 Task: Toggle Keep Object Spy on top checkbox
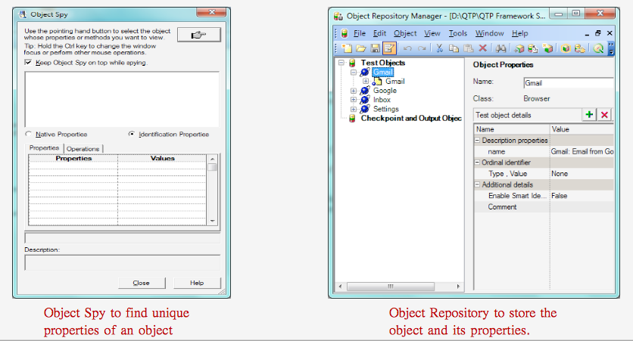(29, 63)
